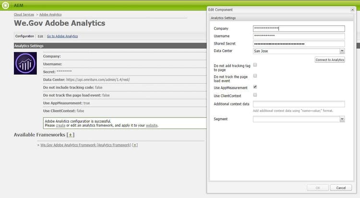
Task: Click the OK button in dialog
Action: (x=318, y=187)
